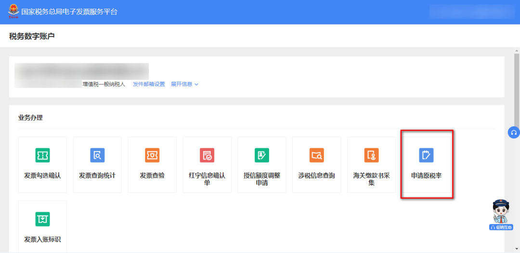
Task: Select the 发票勾选确认 label text
Action: point(42,176)
